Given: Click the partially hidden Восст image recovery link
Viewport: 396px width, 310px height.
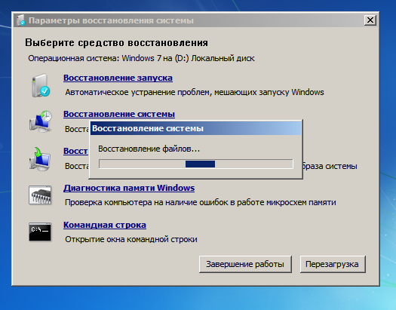Looking at the screenshot, I should click(75, 151).
